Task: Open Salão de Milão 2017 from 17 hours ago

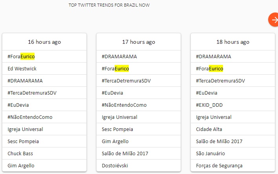Action: (x=125, y=154)
